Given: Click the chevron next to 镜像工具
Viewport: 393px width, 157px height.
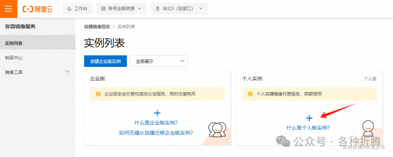Looking at the screenshot, I should [67, 71].
